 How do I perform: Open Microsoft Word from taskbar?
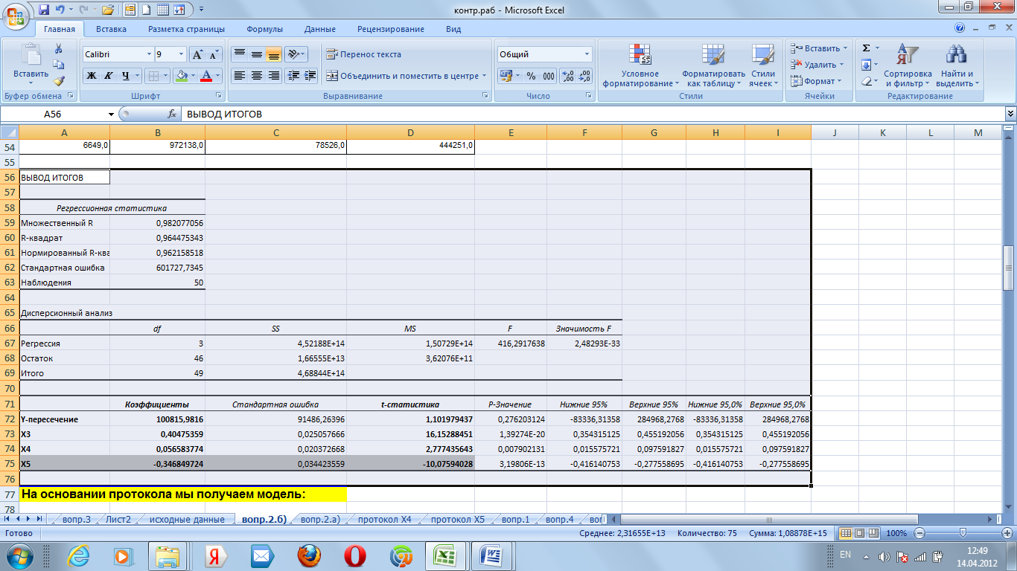coord(492,555)
